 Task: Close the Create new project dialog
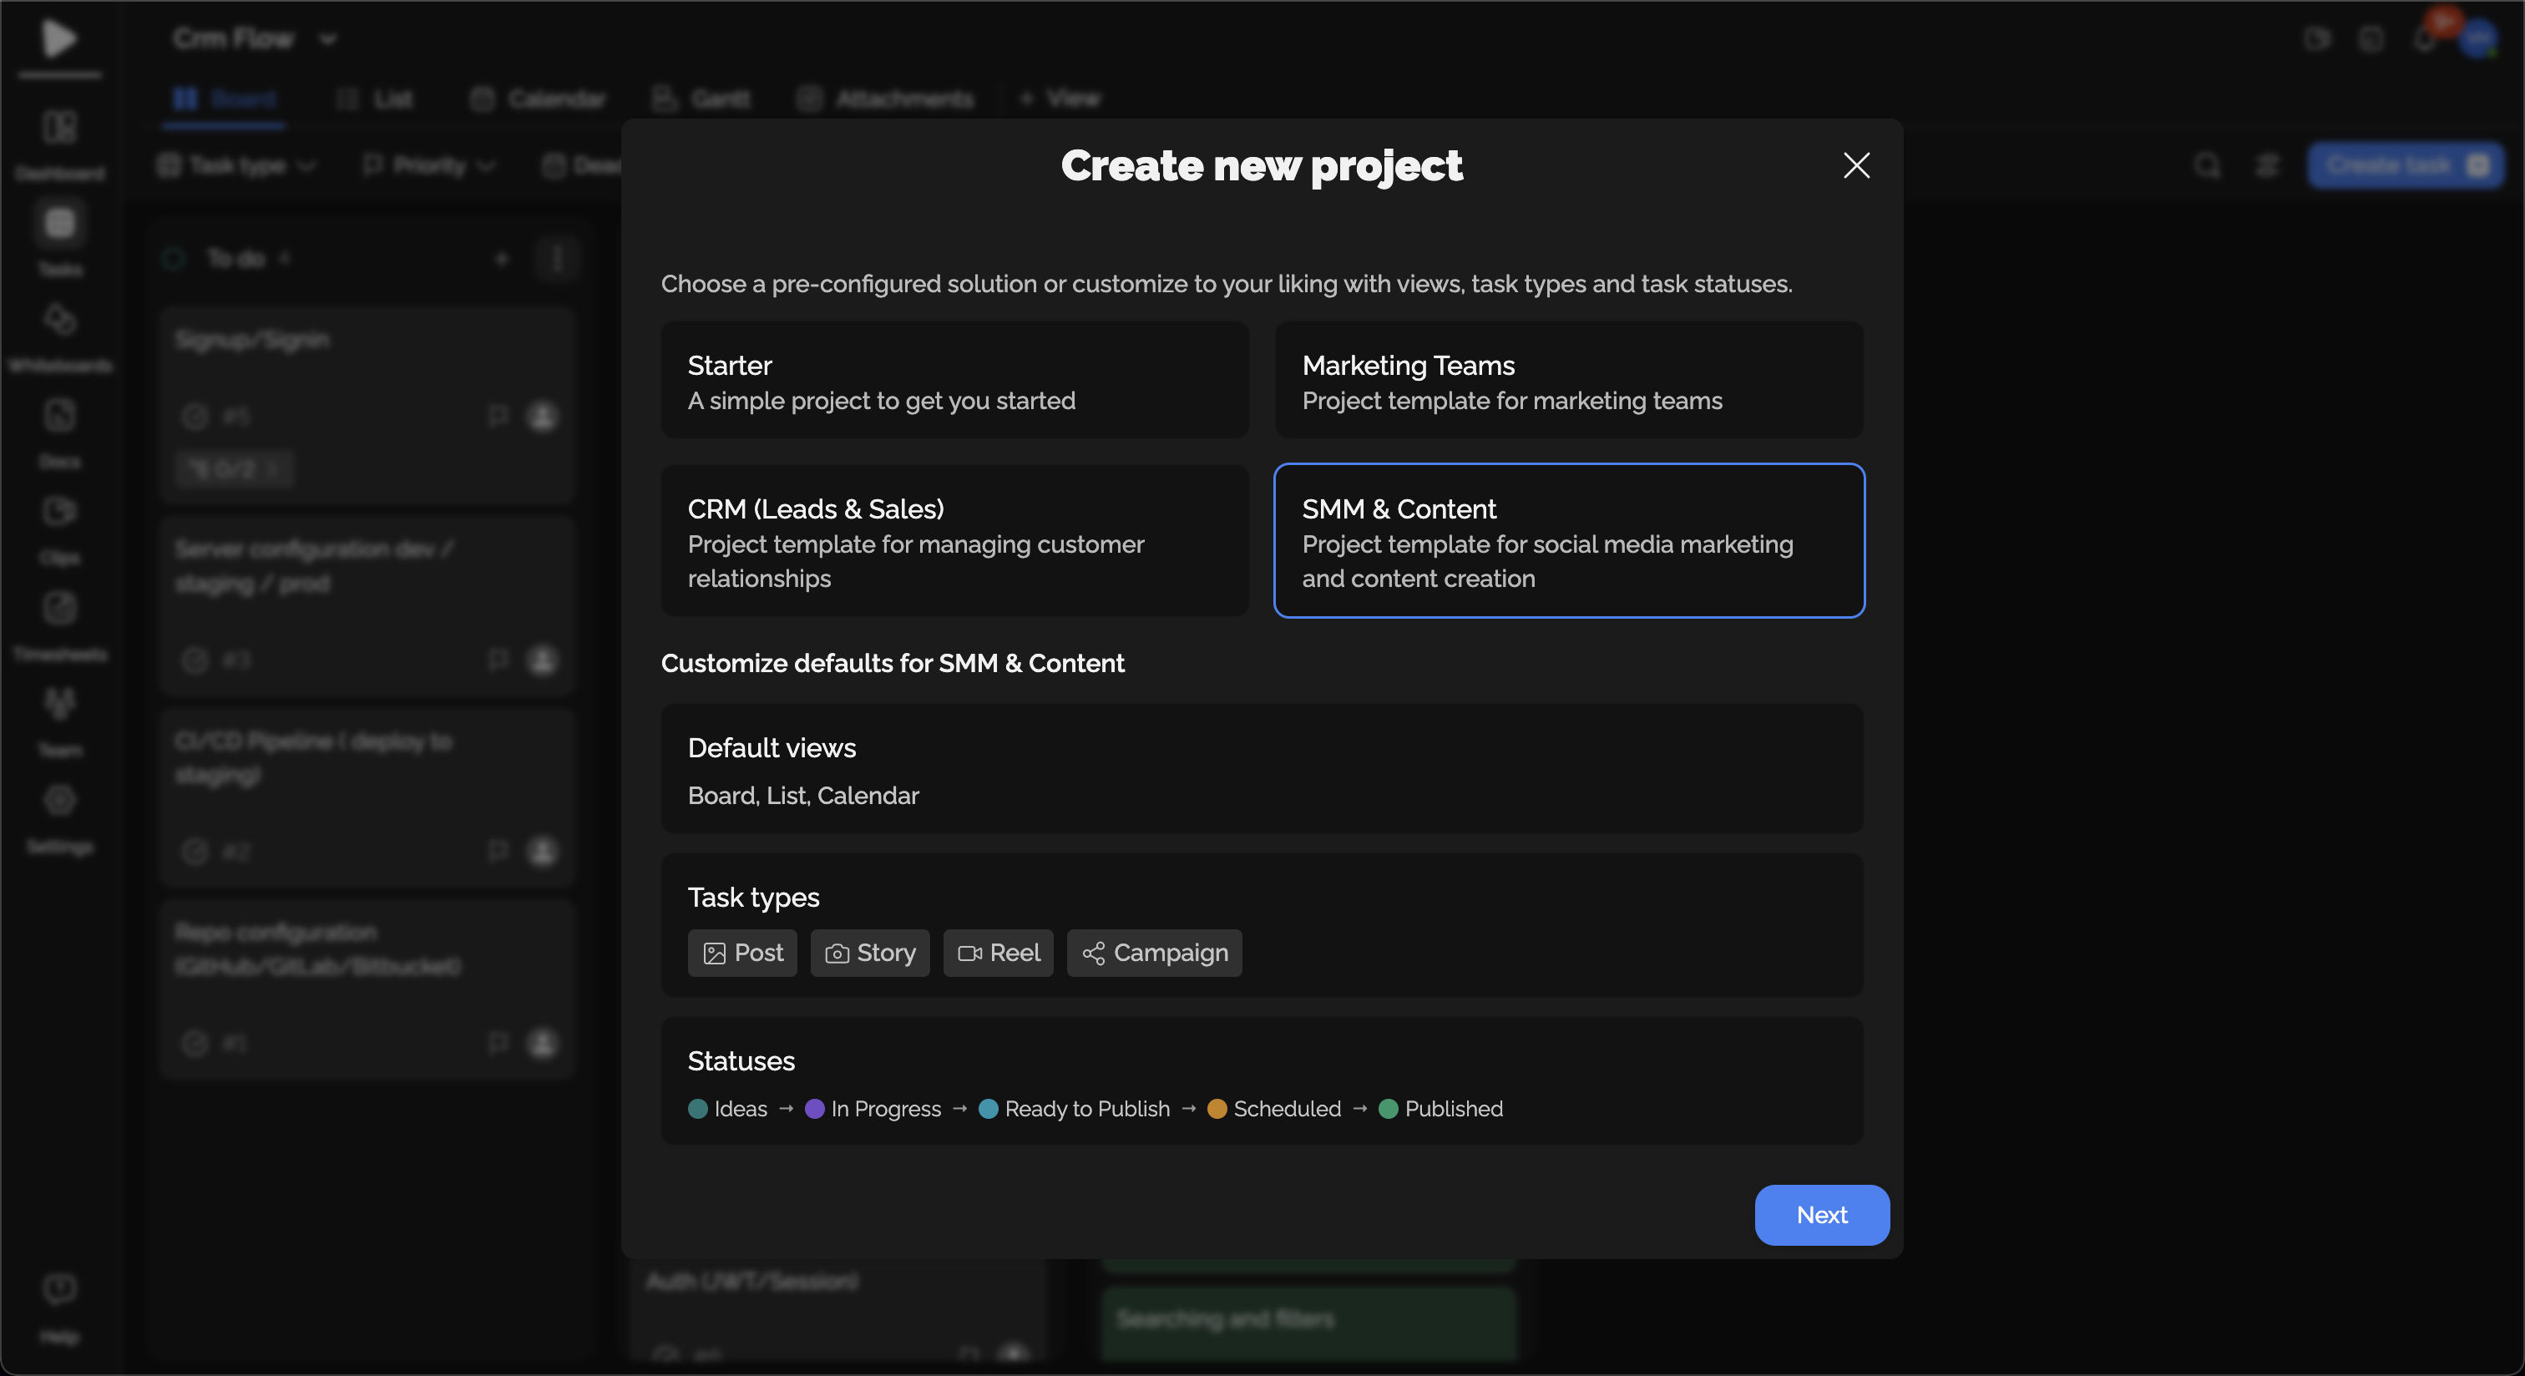(x=1855, y=165)
